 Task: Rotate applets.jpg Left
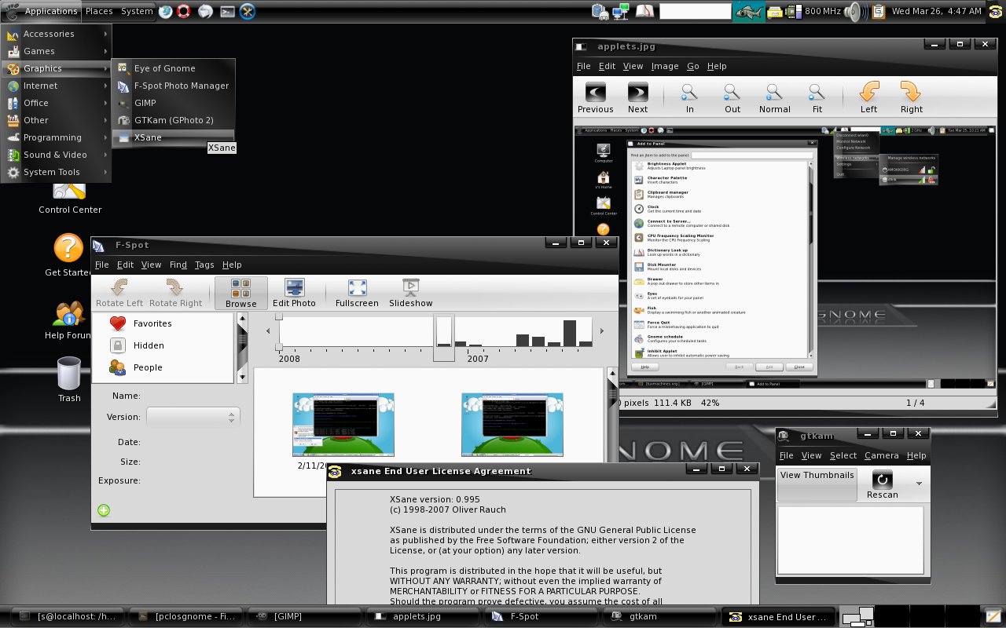[868, 98]
